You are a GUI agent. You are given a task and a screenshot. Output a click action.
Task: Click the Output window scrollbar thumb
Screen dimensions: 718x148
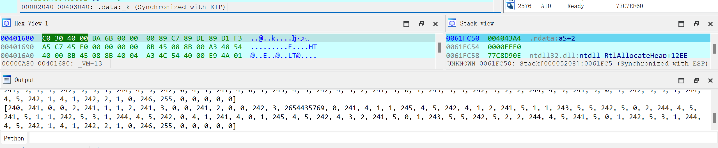pyautogui.click(x=714, y=118)
